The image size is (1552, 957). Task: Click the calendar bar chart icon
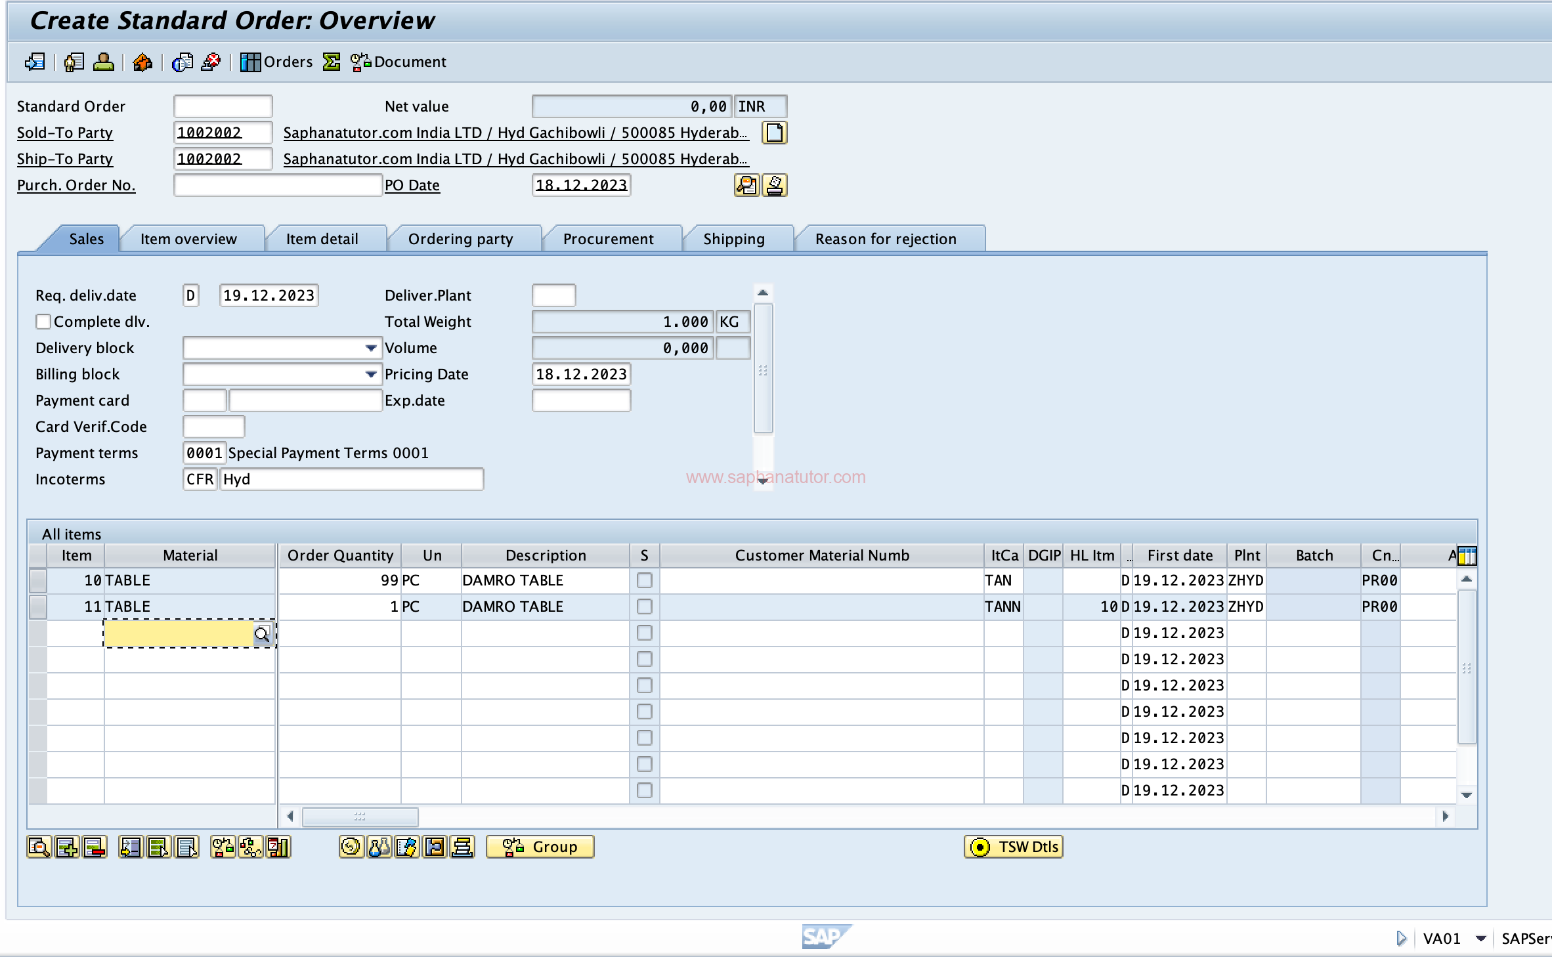coord(278,847)
